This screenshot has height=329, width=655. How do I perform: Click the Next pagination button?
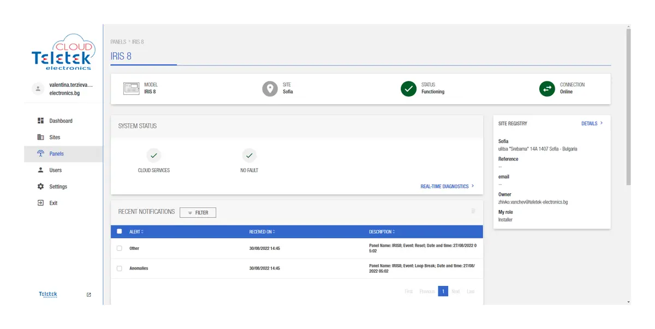click(x=456, y=291)
